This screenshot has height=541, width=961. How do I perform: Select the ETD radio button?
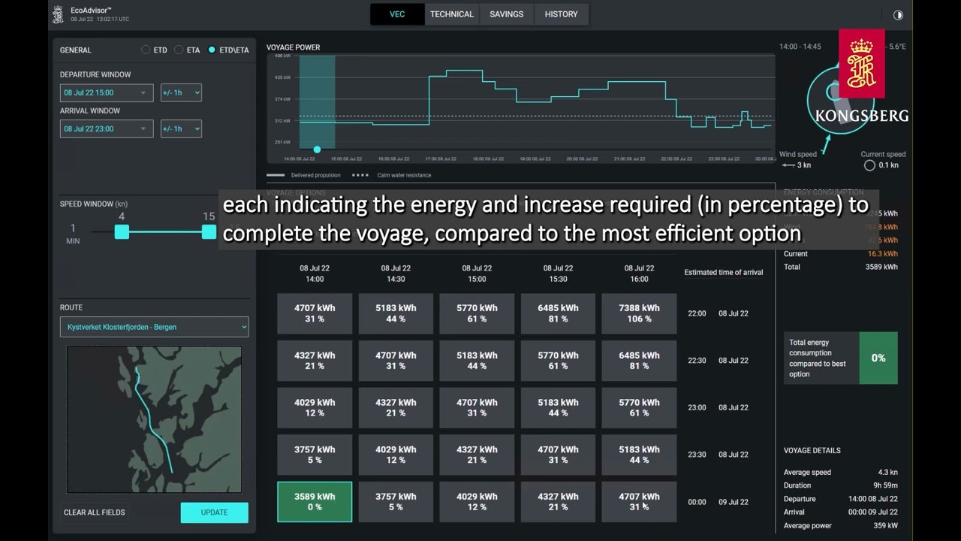point(146,50)
